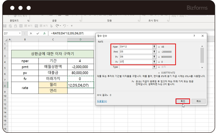Screen dimensions: 217x133
Task: Click the 취소 button
Action: click(x=198, y=101)
